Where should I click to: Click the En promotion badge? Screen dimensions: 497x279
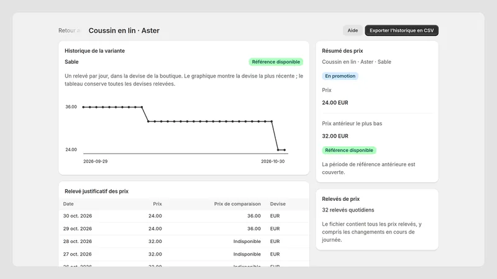click(x=340, y=76)
